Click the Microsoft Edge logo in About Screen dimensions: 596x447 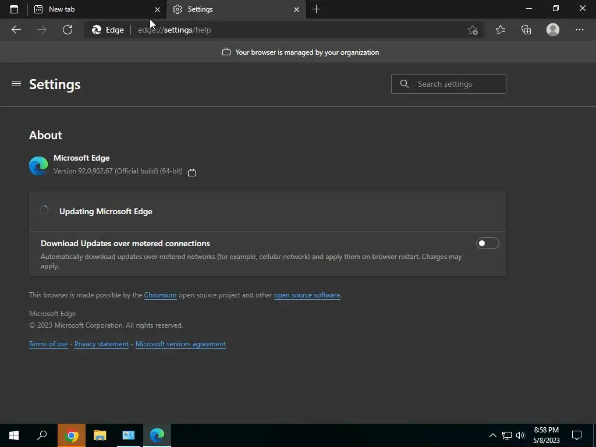point(38,165)
